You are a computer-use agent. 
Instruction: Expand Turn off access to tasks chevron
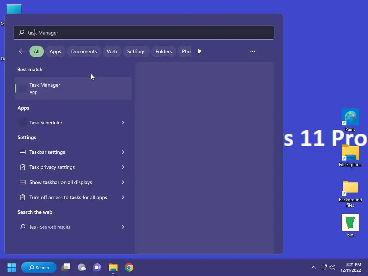[123, 197]
